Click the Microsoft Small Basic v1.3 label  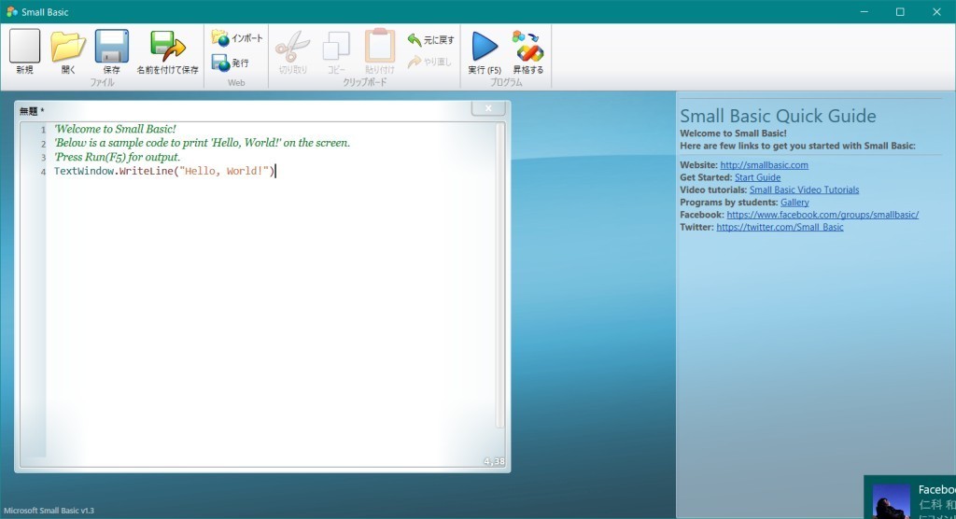click(49, 511)
